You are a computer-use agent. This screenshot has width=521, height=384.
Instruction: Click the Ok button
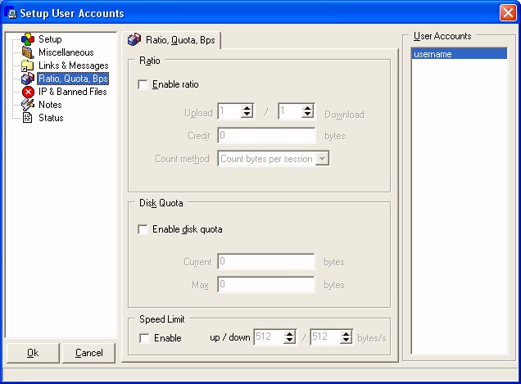click(x=33, y=353)
